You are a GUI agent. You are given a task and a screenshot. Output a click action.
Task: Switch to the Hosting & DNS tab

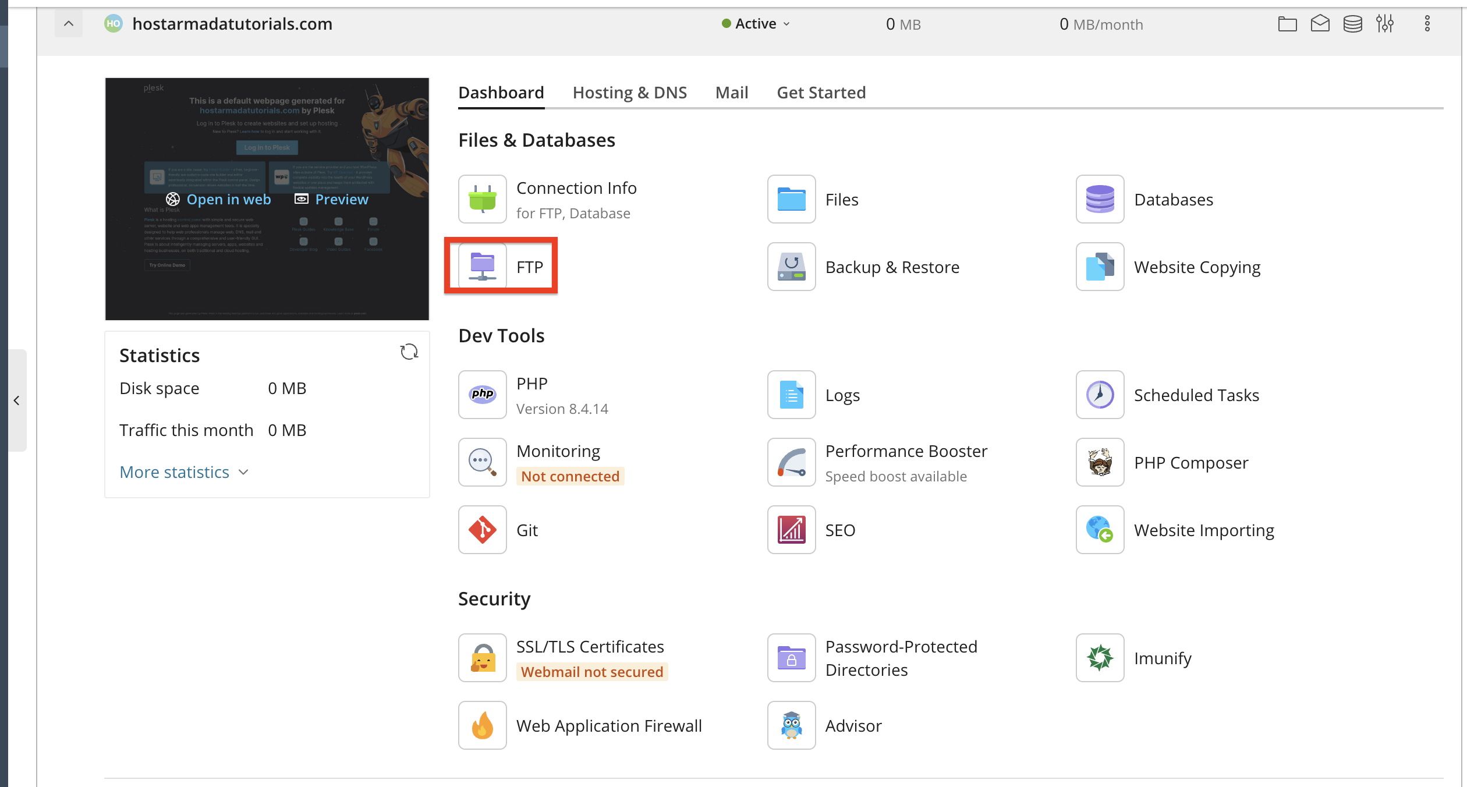(630, 93)
